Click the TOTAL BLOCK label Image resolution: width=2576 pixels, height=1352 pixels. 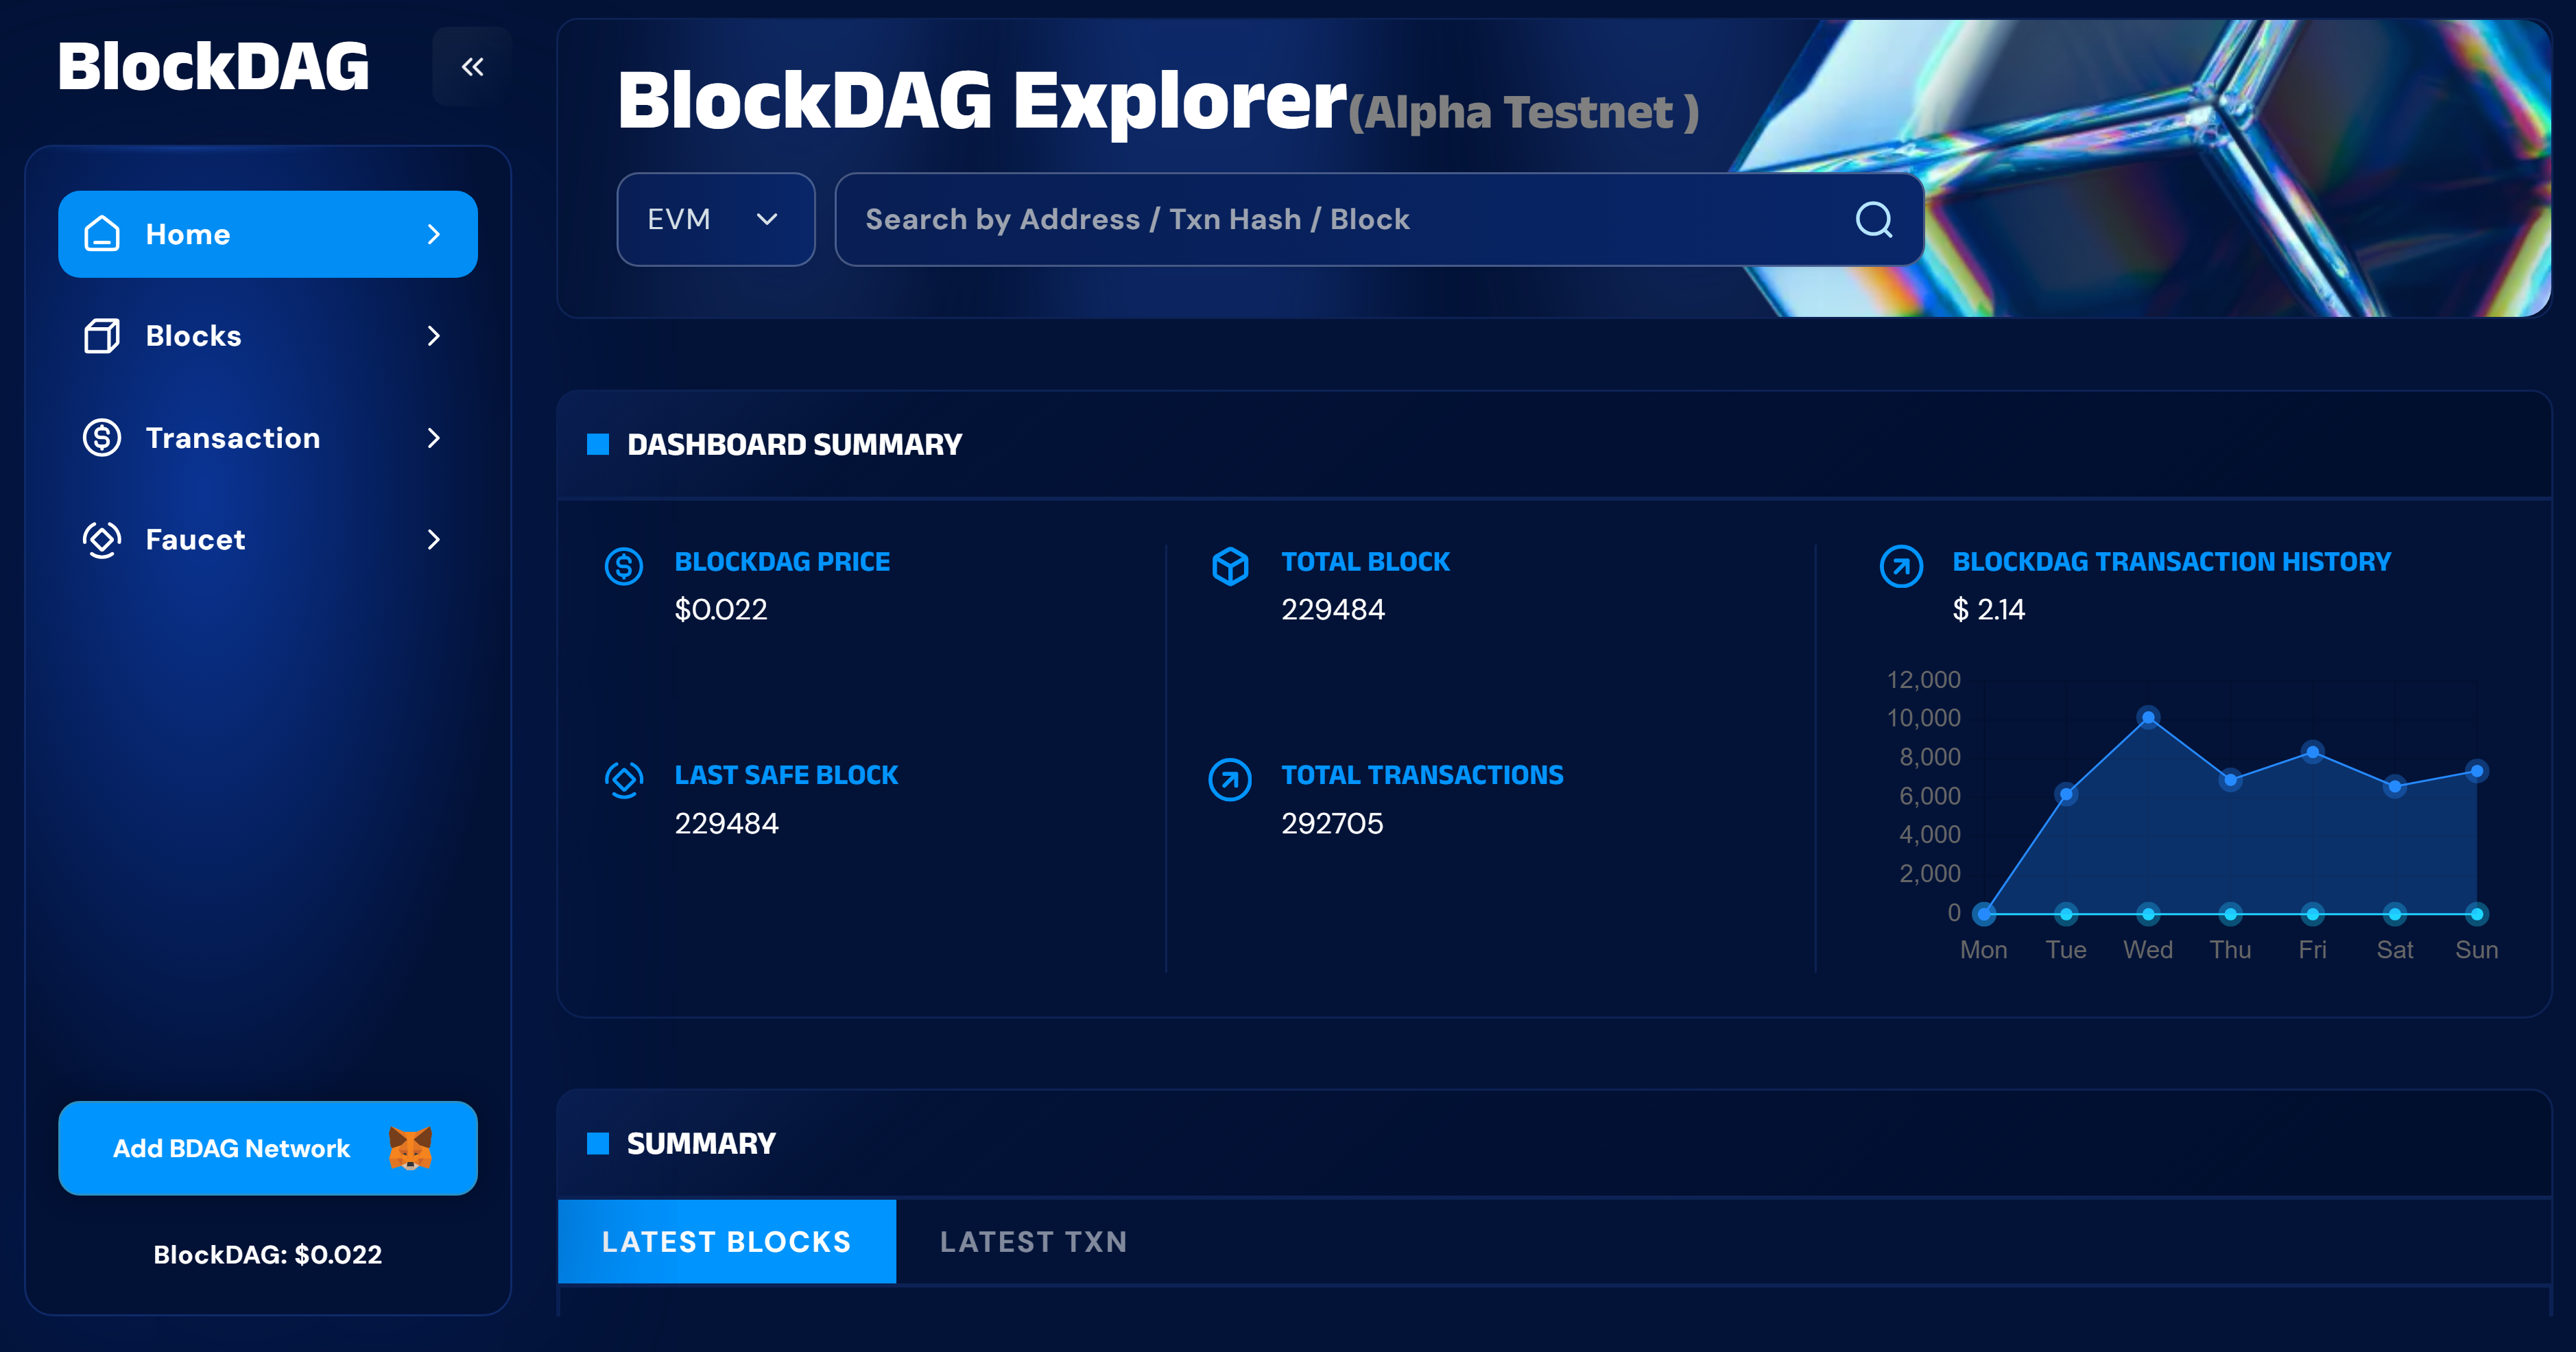(1365, 561)
